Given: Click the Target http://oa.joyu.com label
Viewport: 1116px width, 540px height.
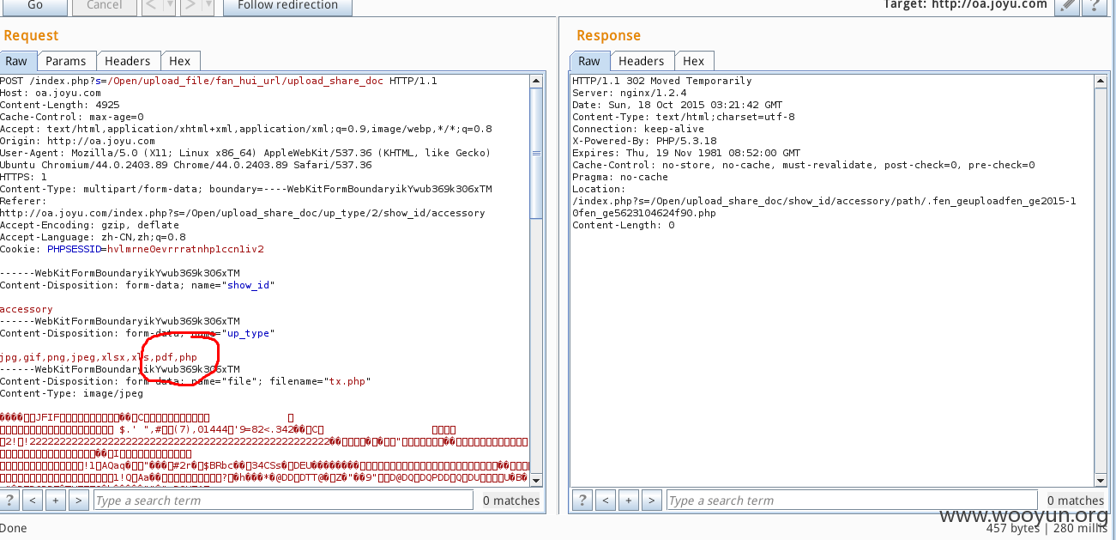Looking at the screenshot, I should (965, 4).
